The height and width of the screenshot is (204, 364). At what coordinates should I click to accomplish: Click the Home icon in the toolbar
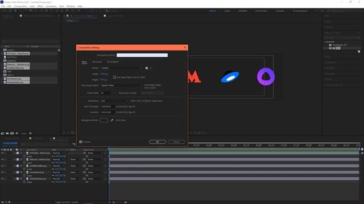(x=4, y=11)
